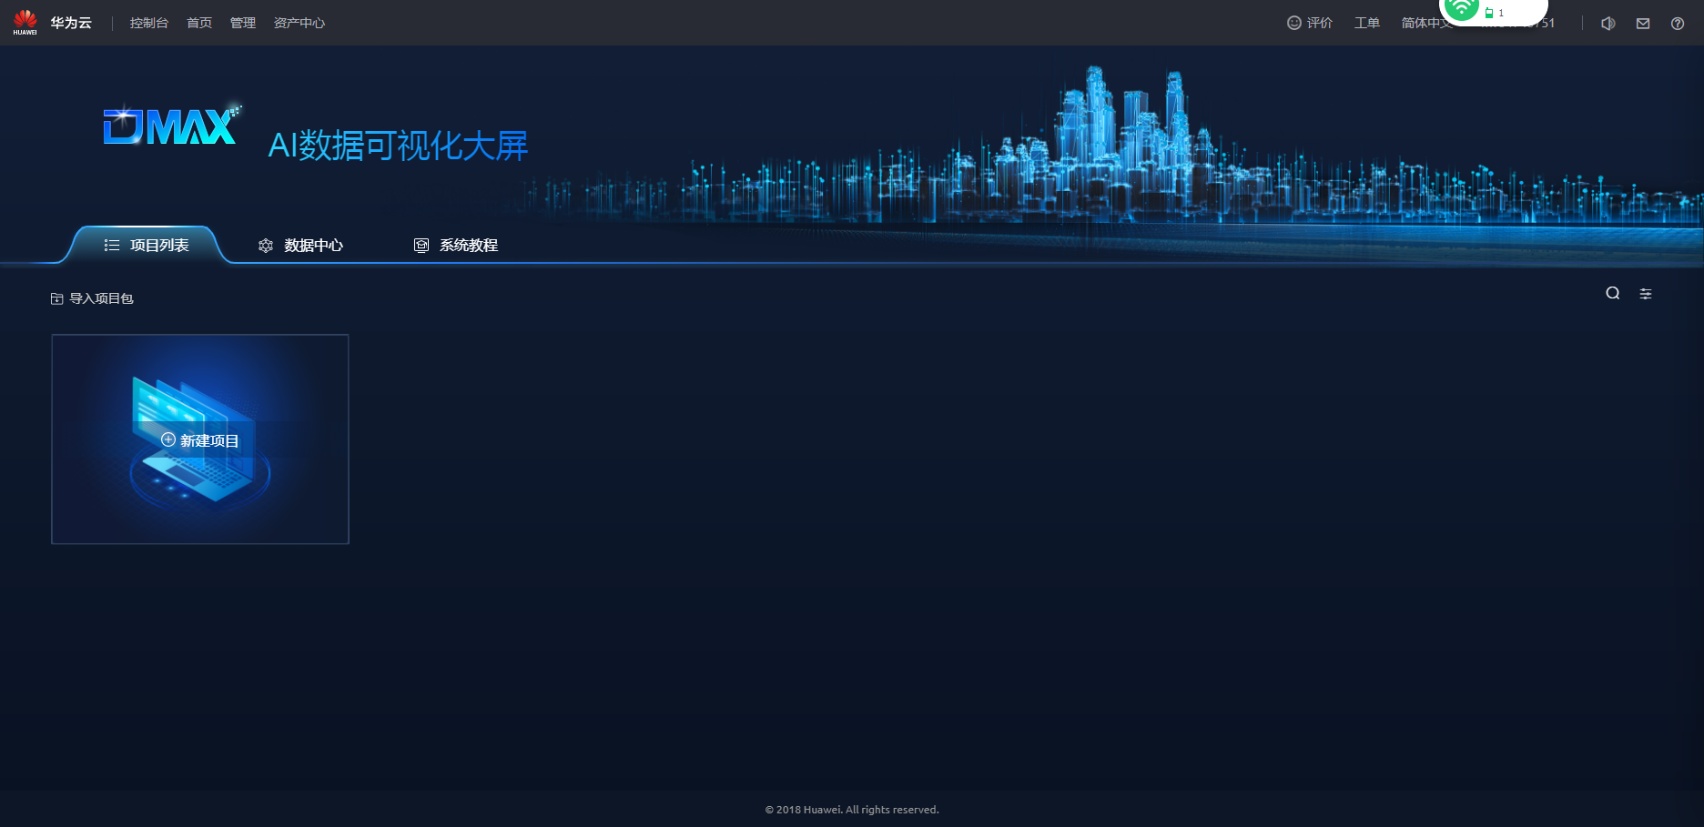Switch to the 数据中心 tab
This screenshot has height=827, width=1704.
tap(300, 246)
